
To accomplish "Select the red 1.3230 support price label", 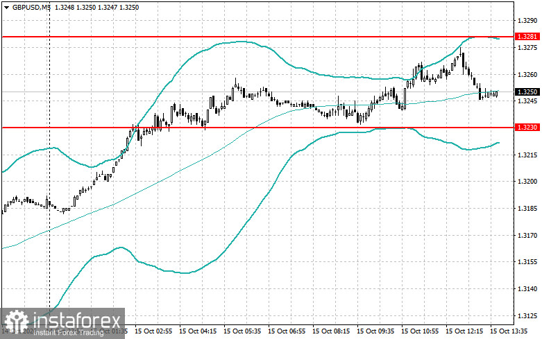I will [x=527, y=128].
